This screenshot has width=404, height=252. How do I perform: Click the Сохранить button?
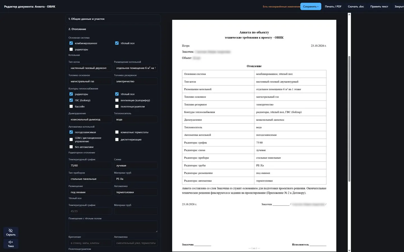click(311, 6)
